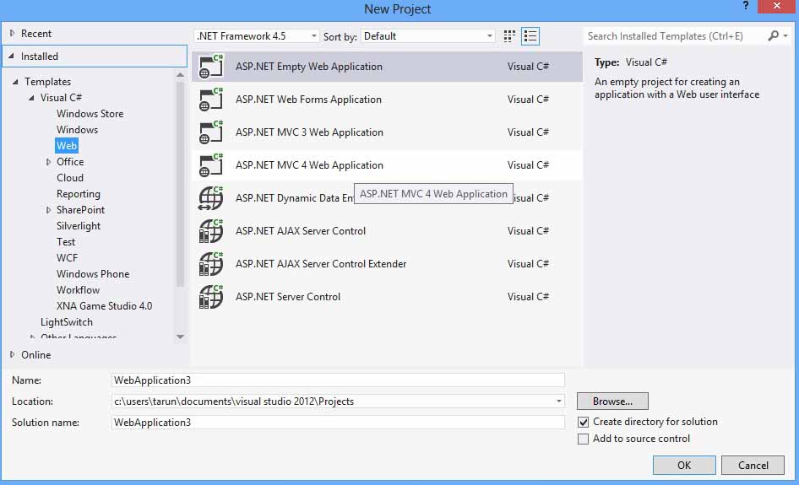The image size is (799, 485).
Task: Select ASP.NET Server Control template
Action: 388,297
